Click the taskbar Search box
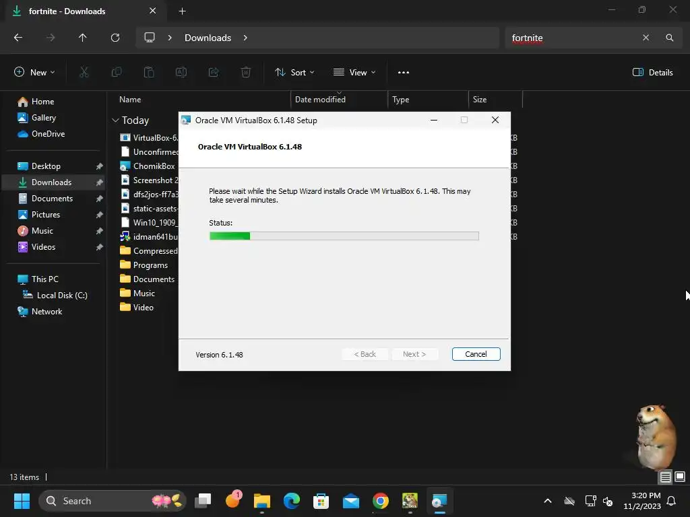The height and width of the screenshot is (517, 690). coord(113,501)
